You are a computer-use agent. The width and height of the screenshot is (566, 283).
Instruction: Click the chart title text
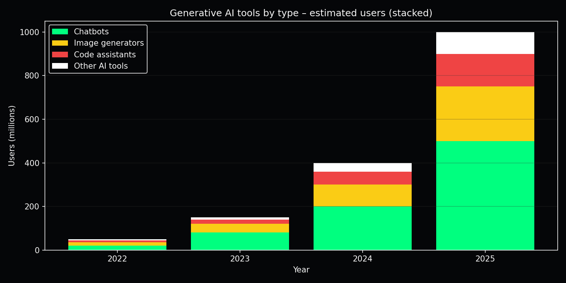(x=302, y=12)
